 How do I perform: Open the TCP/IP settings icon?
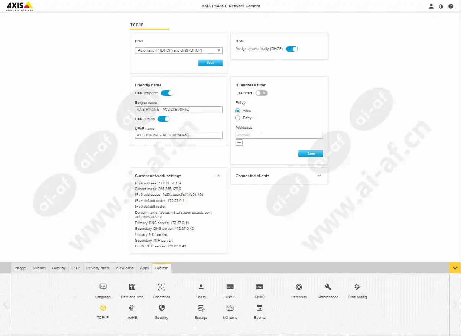pos(103,308)
